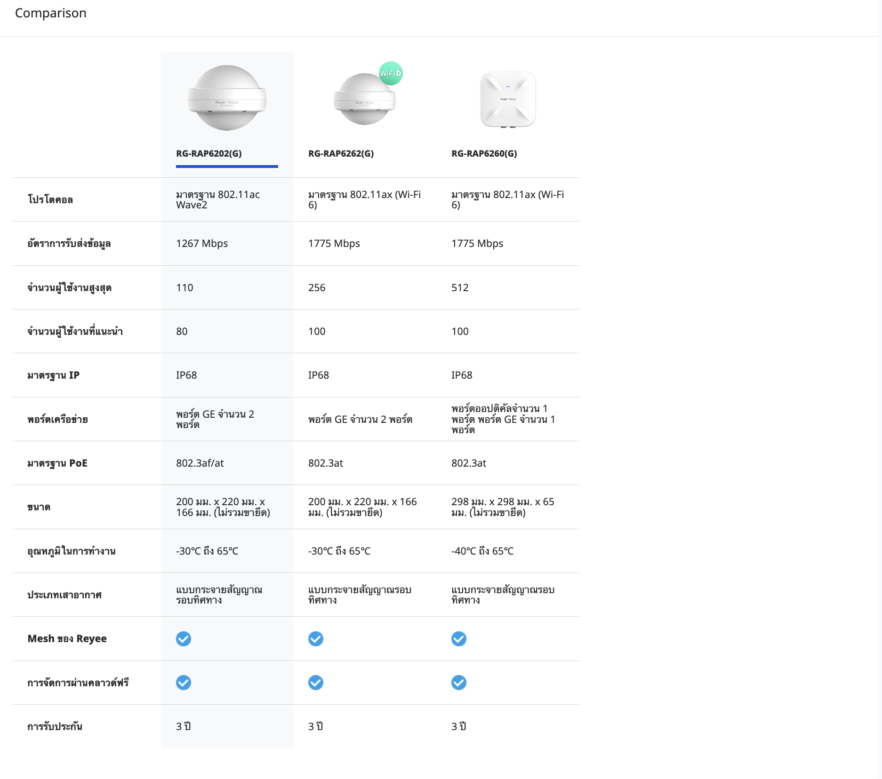882x779 pixels.
Task: Open the RG-RAP6262(G) dome access point image
Action: point(364,100)
